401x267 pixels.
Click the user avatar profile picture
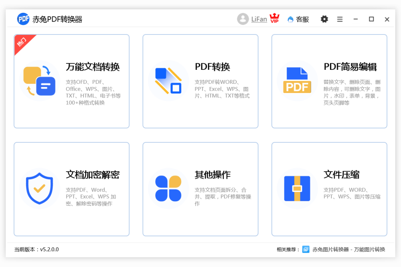point(243,19)
